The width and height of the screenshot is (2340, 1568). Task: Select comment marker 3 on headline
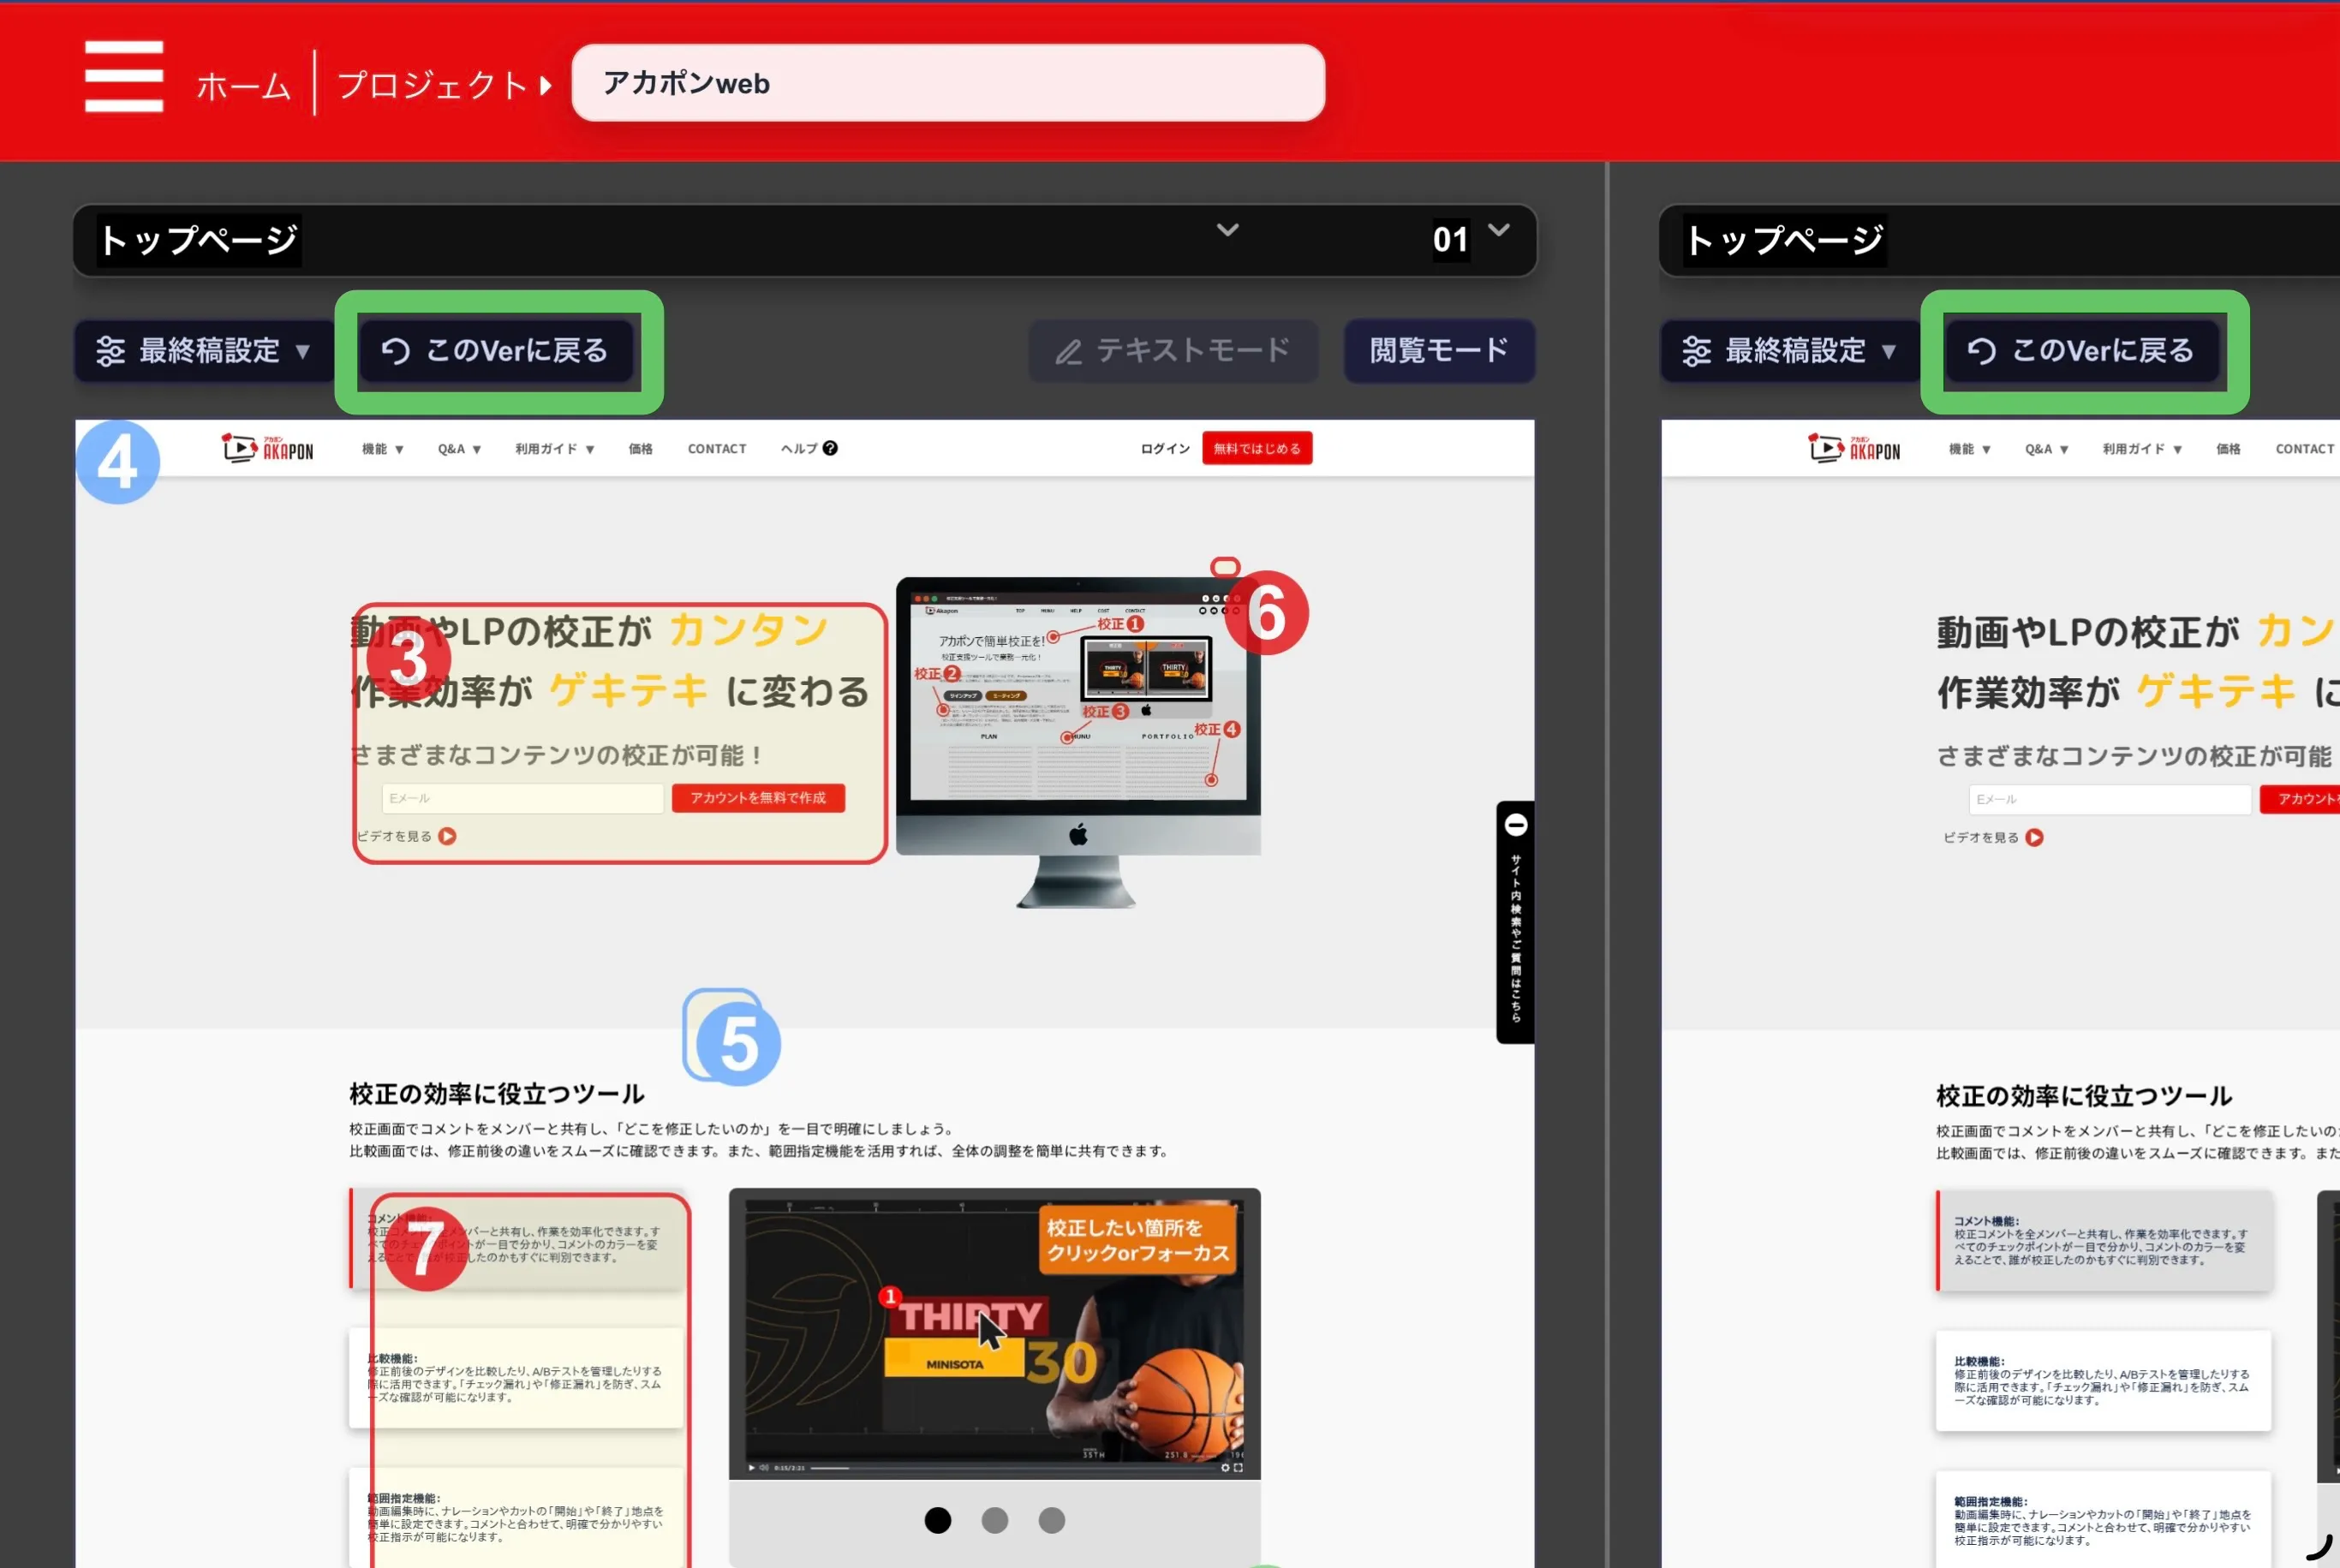(408, 658)
